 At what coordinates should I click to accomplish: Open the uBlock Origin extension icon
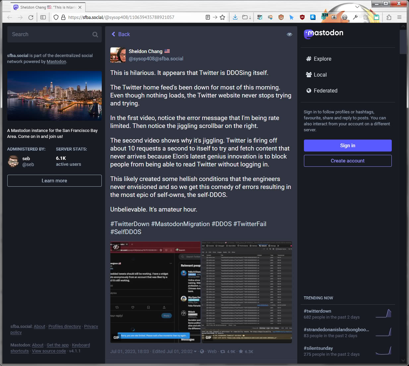[302, 17]
